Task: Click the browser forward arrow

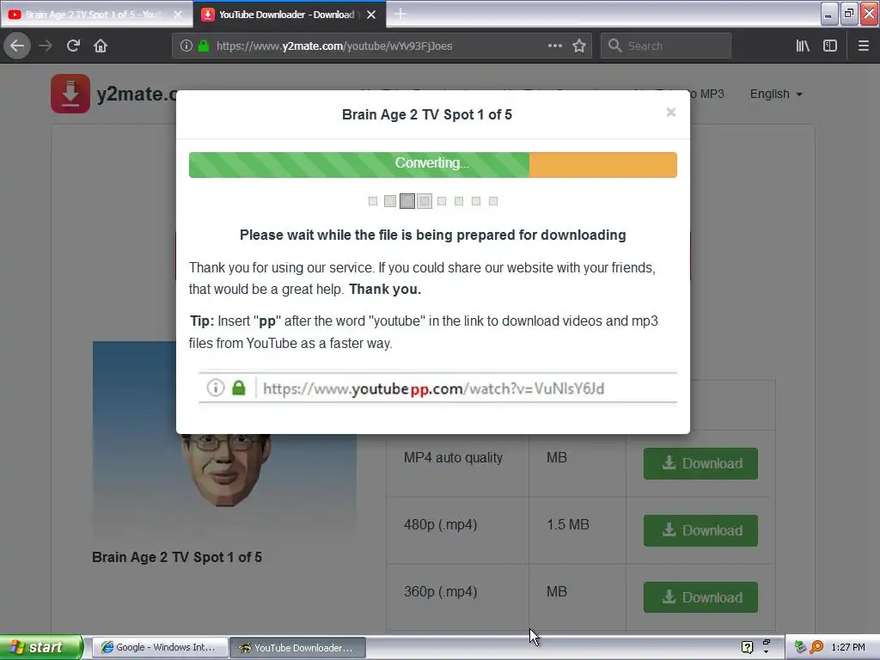Action: [x=46, y=46]
